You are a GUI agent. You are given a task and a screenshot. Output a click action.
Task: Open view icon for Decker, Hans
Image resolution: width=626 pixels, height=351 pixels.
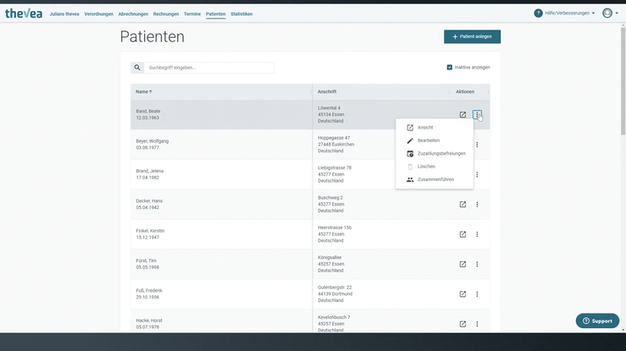tap(463, 205)
